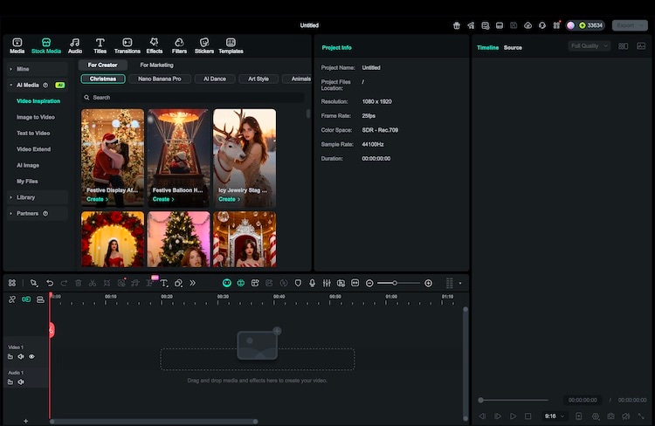Mute the Audio 1 track
The width and height of the screenshot is (655, 426).
click(x=21, y=381)
